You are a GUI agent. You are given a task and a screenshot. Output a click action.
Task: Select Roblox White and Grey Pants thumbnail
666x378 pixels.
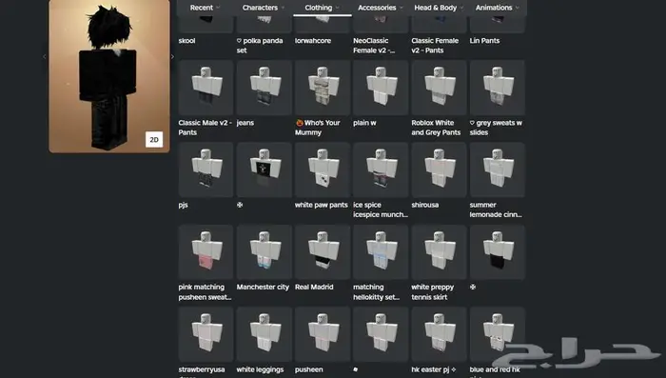[439, 88]
